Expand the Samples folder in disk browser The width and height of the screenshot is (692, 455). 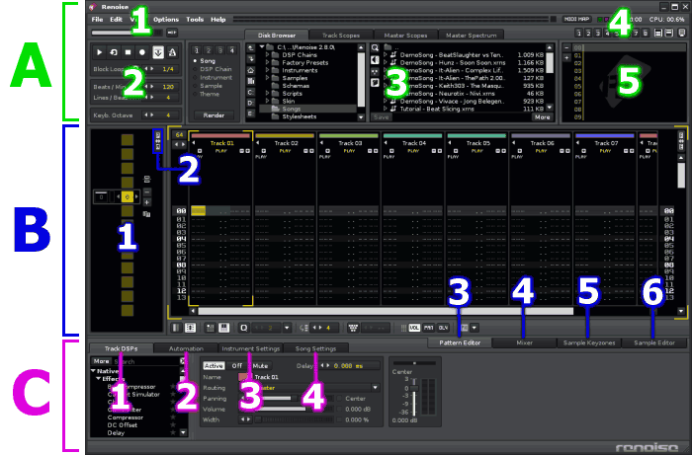click(x=268, y=78)
